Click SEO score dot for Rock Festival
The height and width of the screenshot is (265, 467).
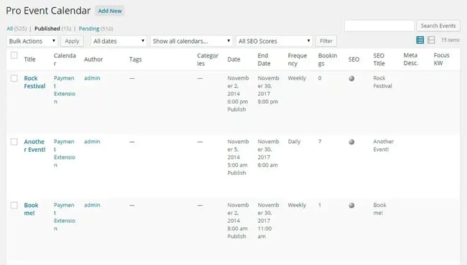pyautogui.click(x=351, y=78)
